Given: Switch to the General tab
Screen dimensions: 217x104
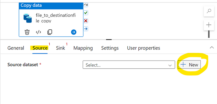Looking at the screenshot, I should coord(16,48).
